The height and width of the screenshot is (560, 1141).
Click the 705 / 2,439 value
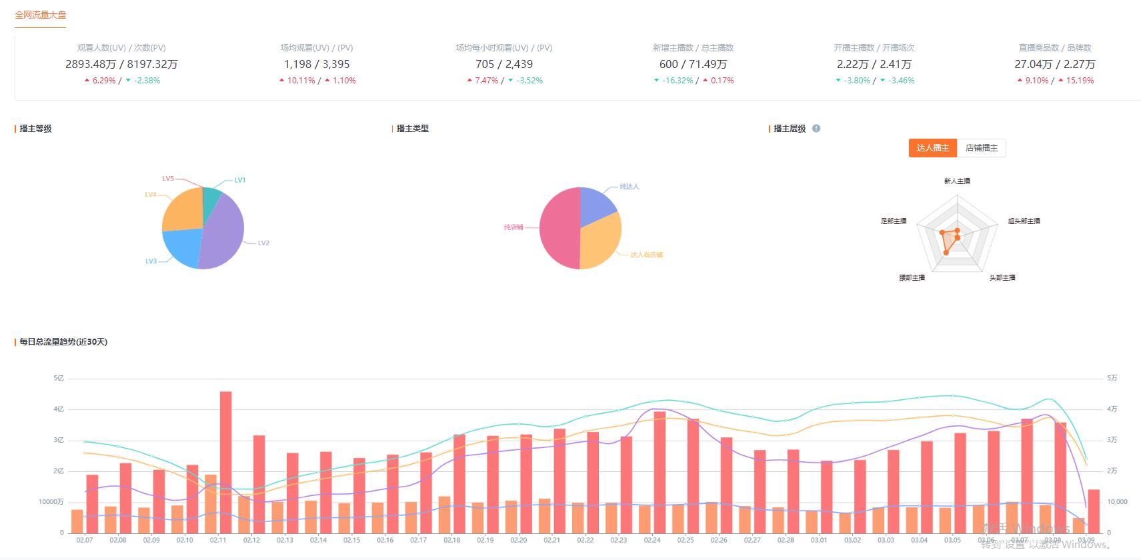click(x=504, y=65)
